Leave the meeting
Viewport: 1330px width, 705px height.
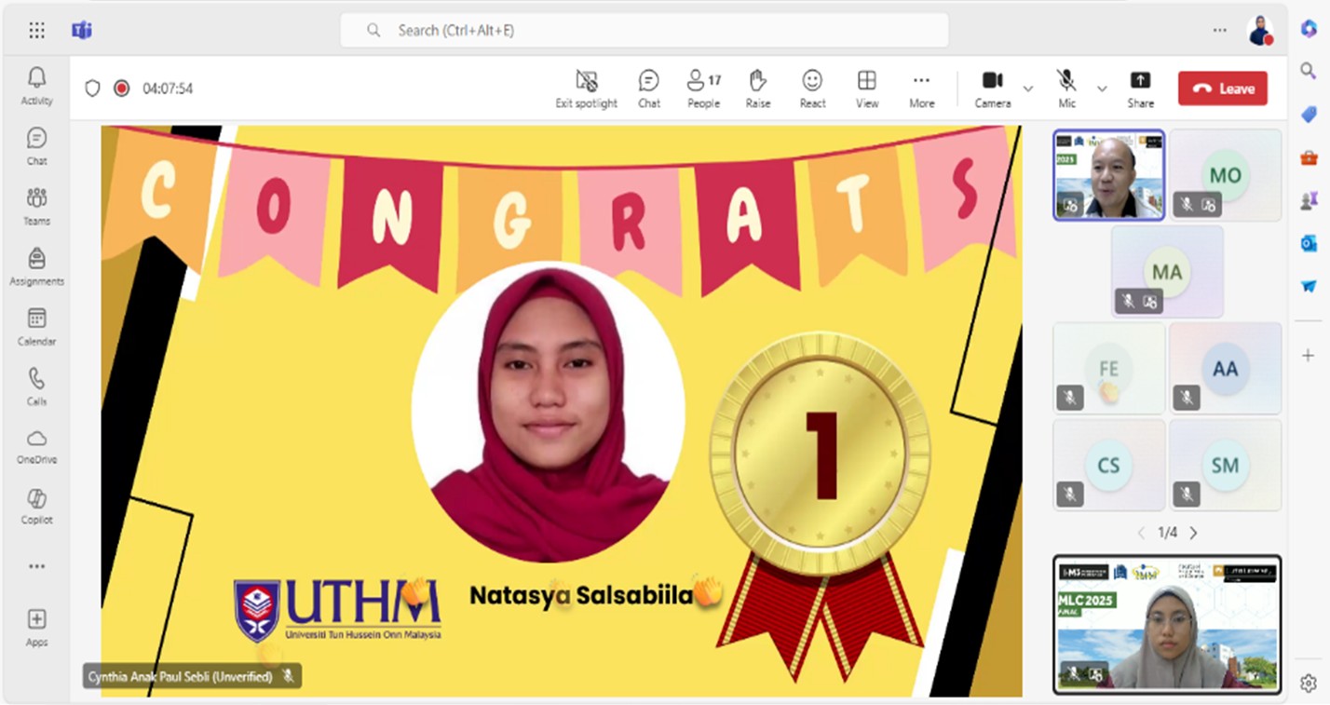(x=1222, y=88)
